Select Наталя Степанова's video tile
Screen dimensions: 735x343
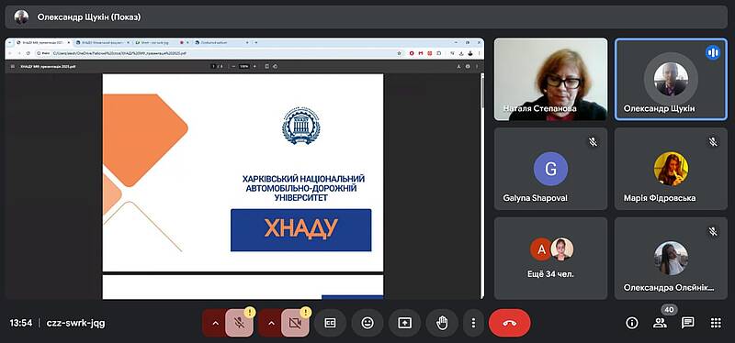pyautogui.click(x=550, y=80)
